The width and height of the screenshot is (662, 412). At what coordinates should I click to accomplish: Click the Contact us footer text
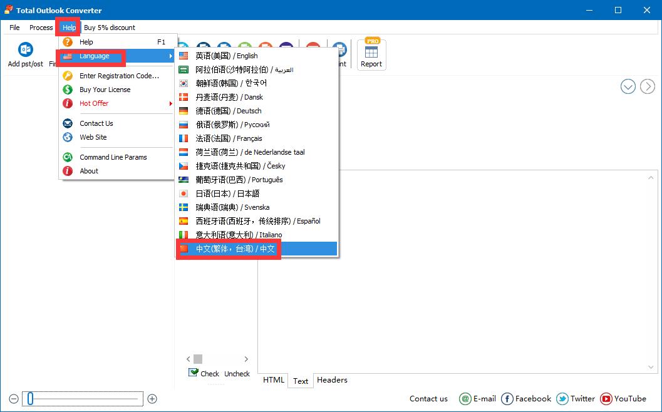click(x=428, y=398)
